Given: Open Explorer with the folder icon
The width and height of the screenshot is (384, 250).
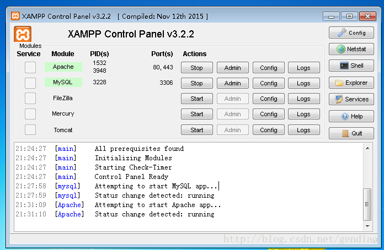Looking at the screenshot, I should 351,83.
